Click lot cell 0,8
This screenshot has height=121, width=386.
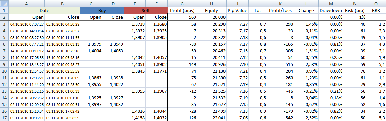tap(257, 44)
